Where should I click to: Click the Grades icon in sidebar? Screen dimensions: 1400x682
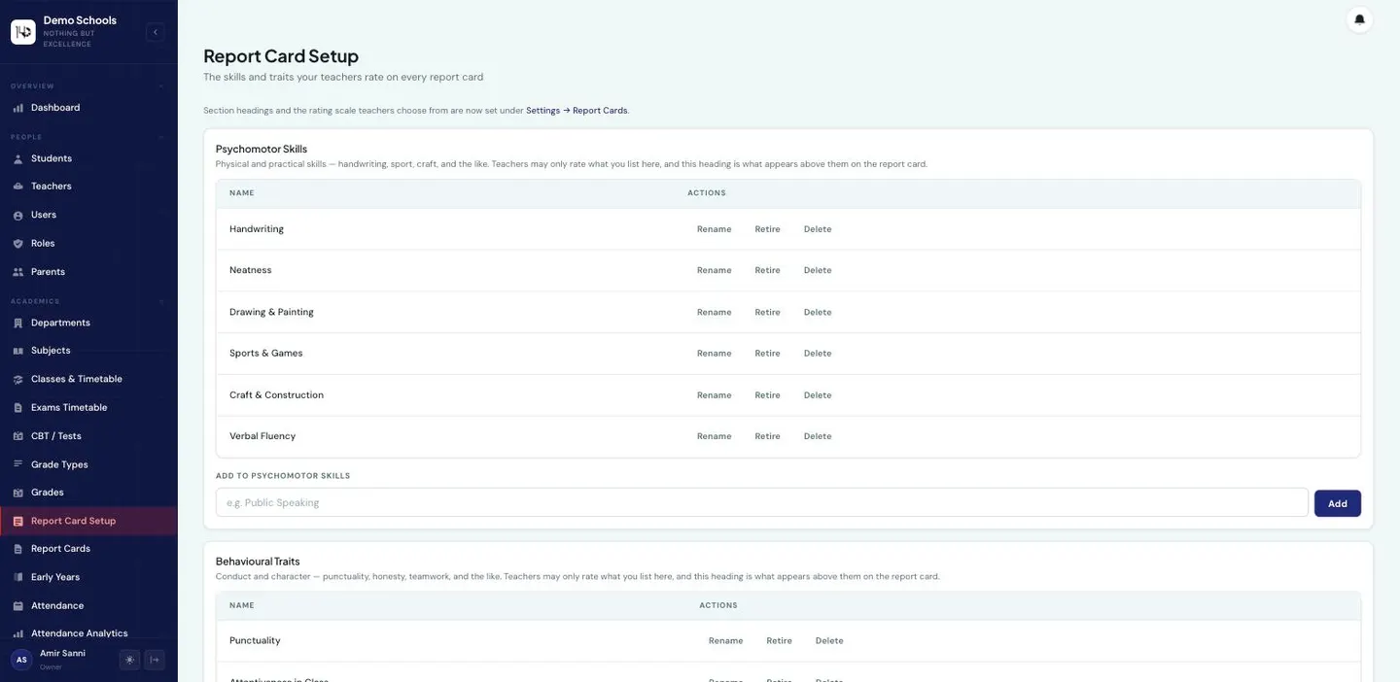[x=17, y=493]
